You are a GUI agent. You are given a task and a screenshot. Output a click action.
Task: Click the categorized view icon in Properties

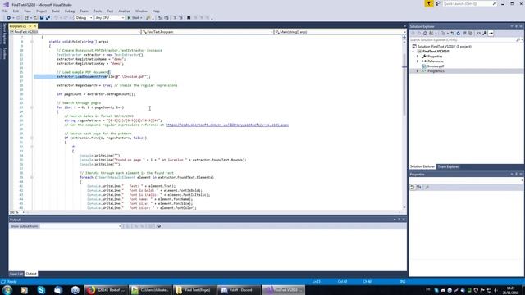[x=412, y=188]
